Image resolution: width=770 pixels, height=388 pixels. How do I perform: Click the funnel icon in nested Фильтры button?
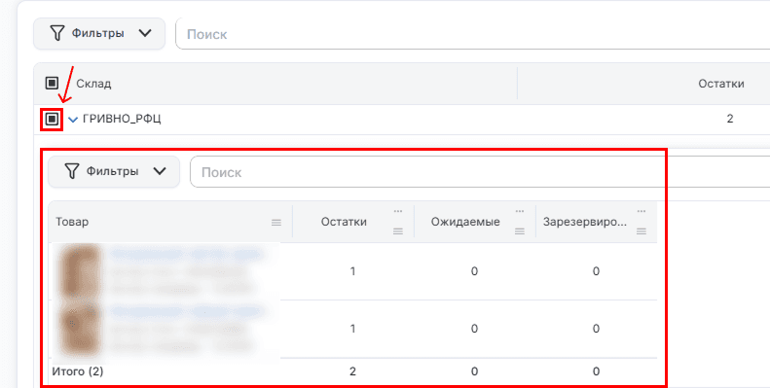[72, 172]
